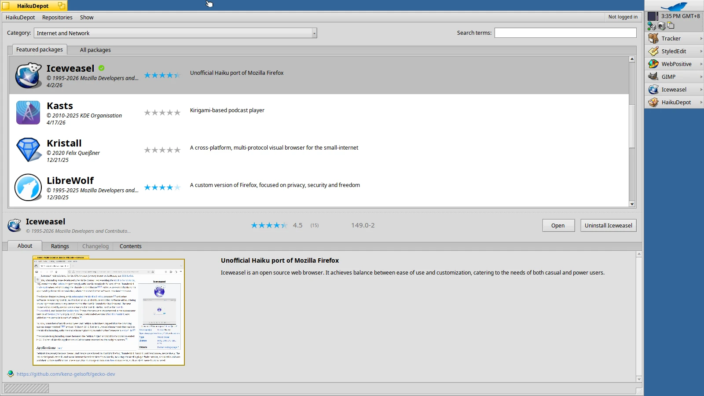Open the Repositories menu
Screen dimensions: 704x396
[x=57, y=17]
